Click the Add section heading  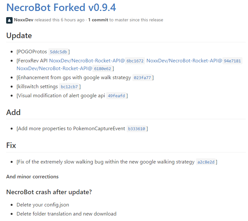[14, 112]
